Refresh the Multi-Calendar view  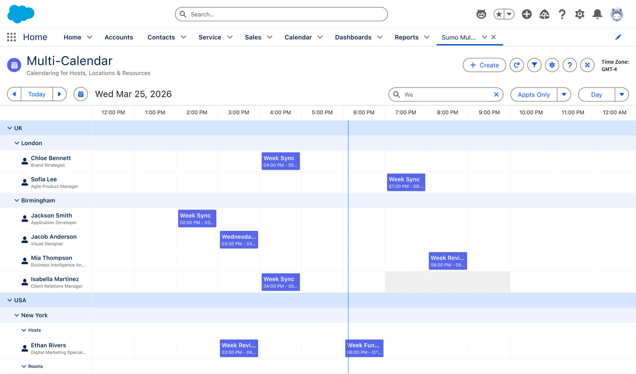[x=517, y=65]
